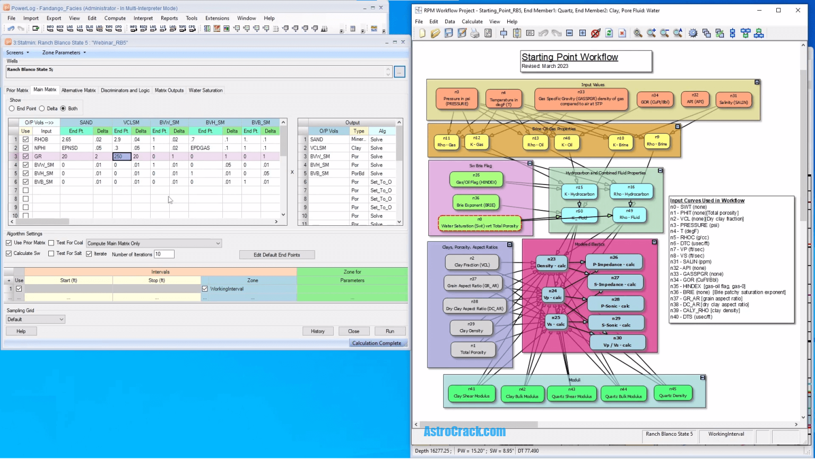
Task: Open the Zoom In tool in RPM Workflow
Action: (x=651, y=33)
